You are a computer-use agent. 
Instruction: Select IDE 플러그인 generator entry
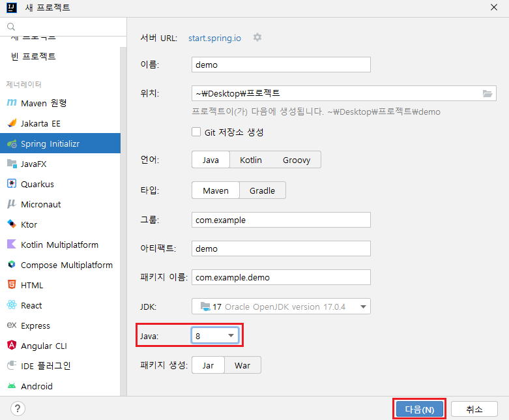click(60, 365)
